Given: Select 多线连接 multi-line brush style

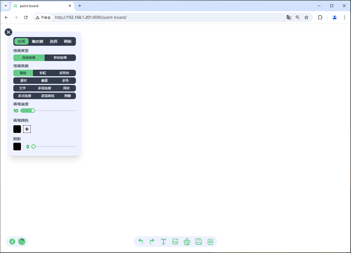Looking at the screenshot, I should pyautogui.click(x=44, y=88).
